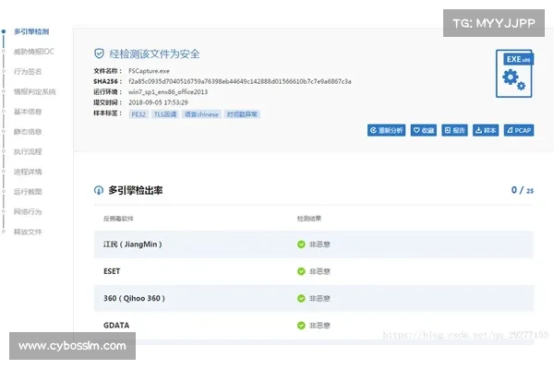Select the 江民 (JiangMin) engine row

[x=314, y=244]
